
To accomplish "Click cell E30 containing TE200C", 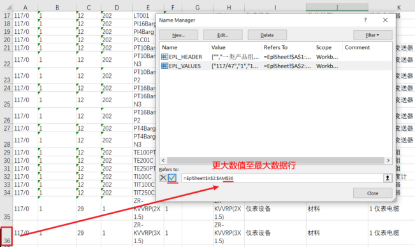I will [144, 160].
